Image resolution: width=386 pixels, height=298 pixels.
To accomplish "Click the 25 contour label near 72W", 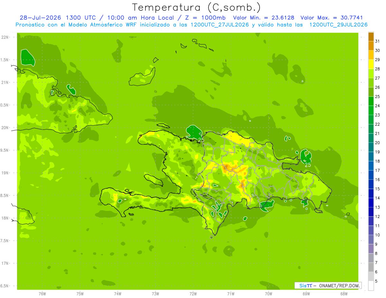I will point(201,140).
